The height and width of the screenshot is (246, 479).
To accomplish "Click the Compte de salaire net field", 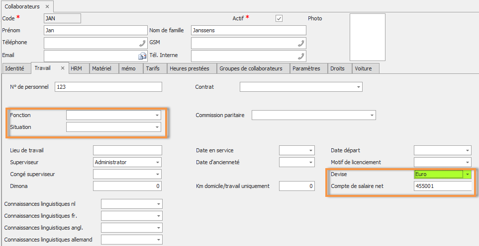I will 443,186.
